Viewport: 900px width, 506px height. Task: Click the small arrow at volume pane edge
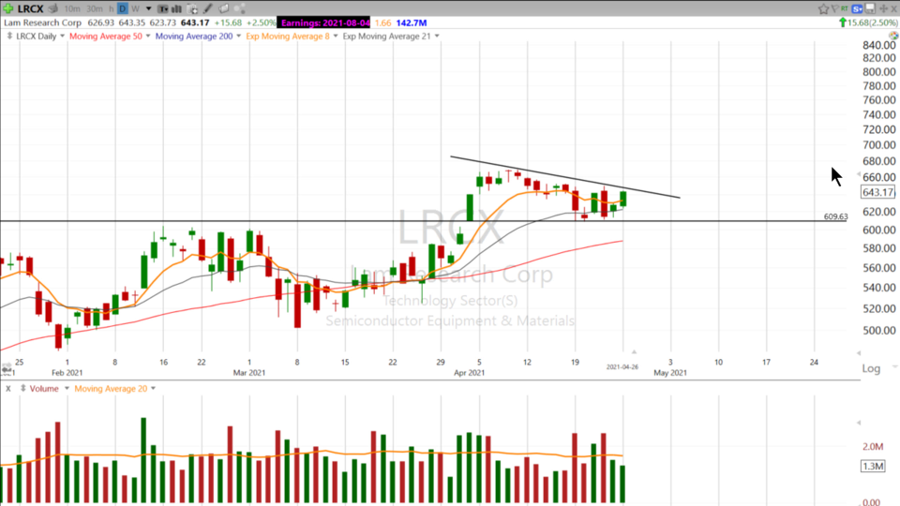859,423
